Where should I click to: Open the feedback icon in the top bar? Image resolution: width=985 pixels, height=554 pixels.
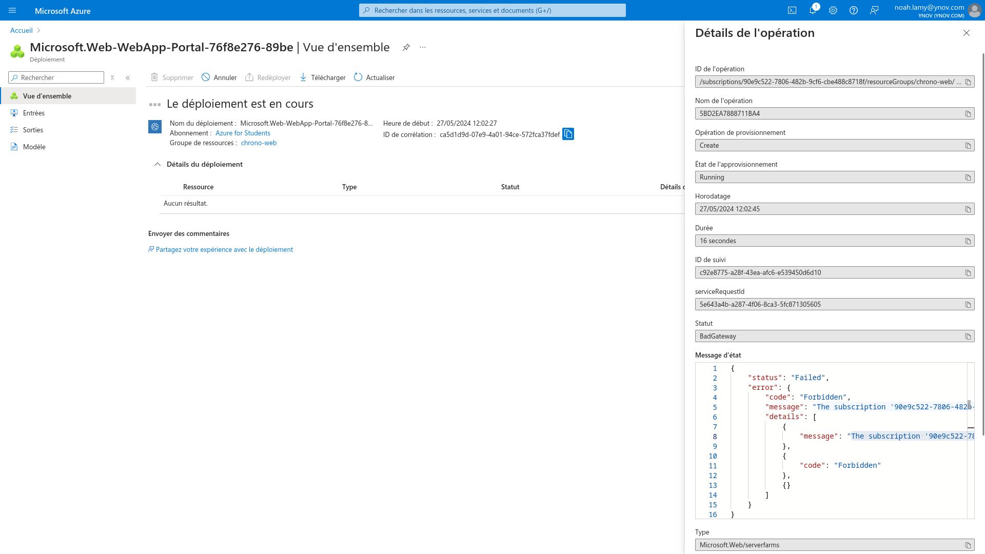click(x=875, y=10)
